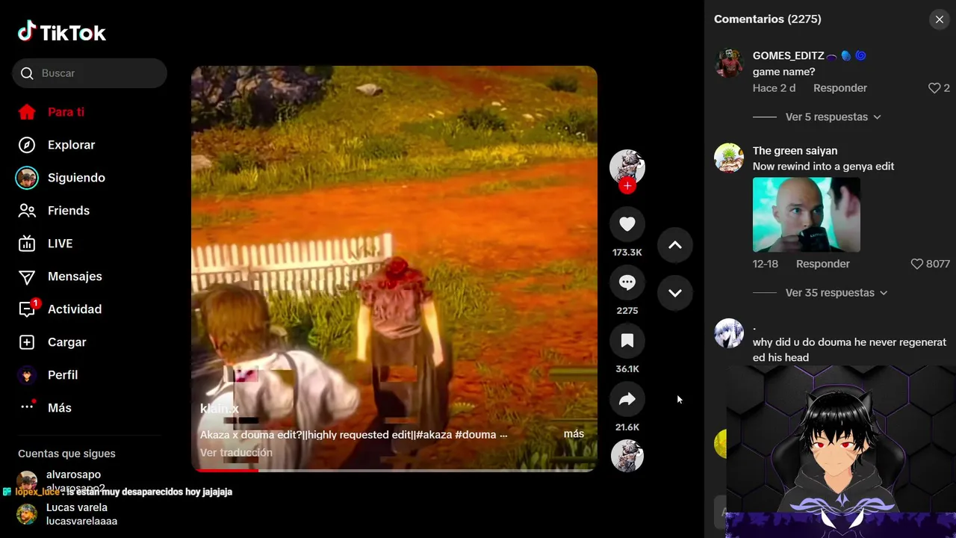Like the GOMES_EDITZ comment
Viewport: 956px width, 538px height.
coord(934,88)
